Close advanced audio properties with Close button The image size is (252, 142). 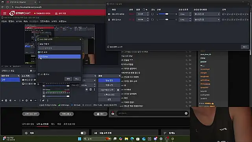pyautogui.click(x=245, y=47)
